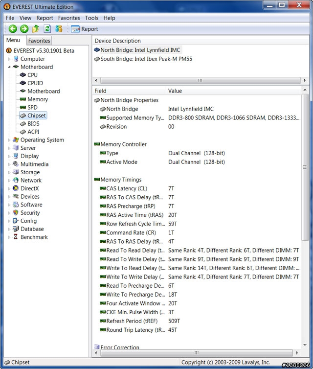
Task: Expand the Display tree node
Action: [9, 156]
